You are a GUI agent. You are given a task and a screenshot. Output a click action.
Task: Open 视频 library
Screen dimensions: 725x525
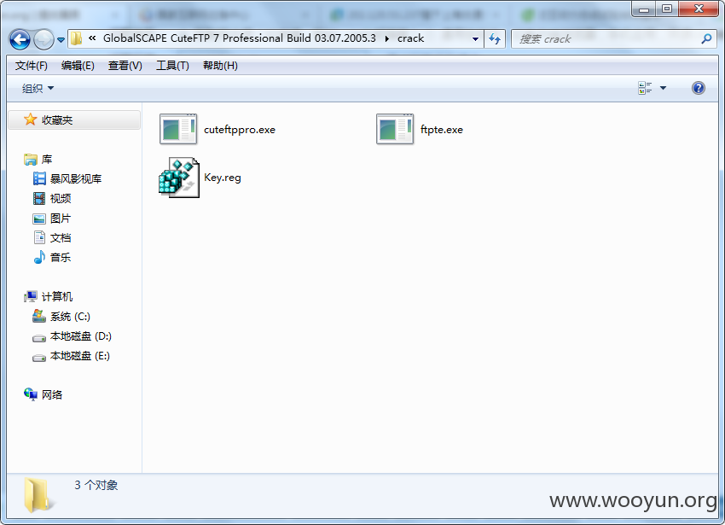click(61, 199)
